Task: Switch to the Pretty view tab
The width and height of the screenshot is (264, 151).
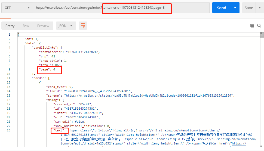Action: 10,26
